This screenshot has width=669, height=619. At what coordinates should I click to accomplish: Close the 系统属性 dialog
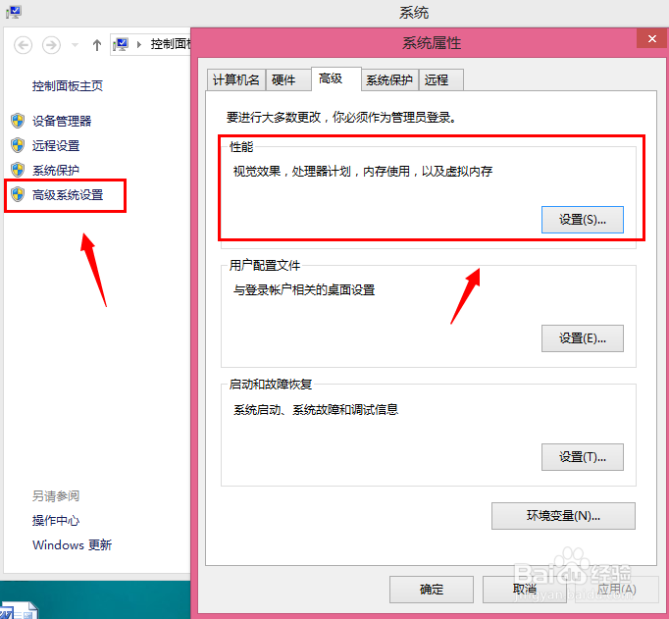[652, 38]
